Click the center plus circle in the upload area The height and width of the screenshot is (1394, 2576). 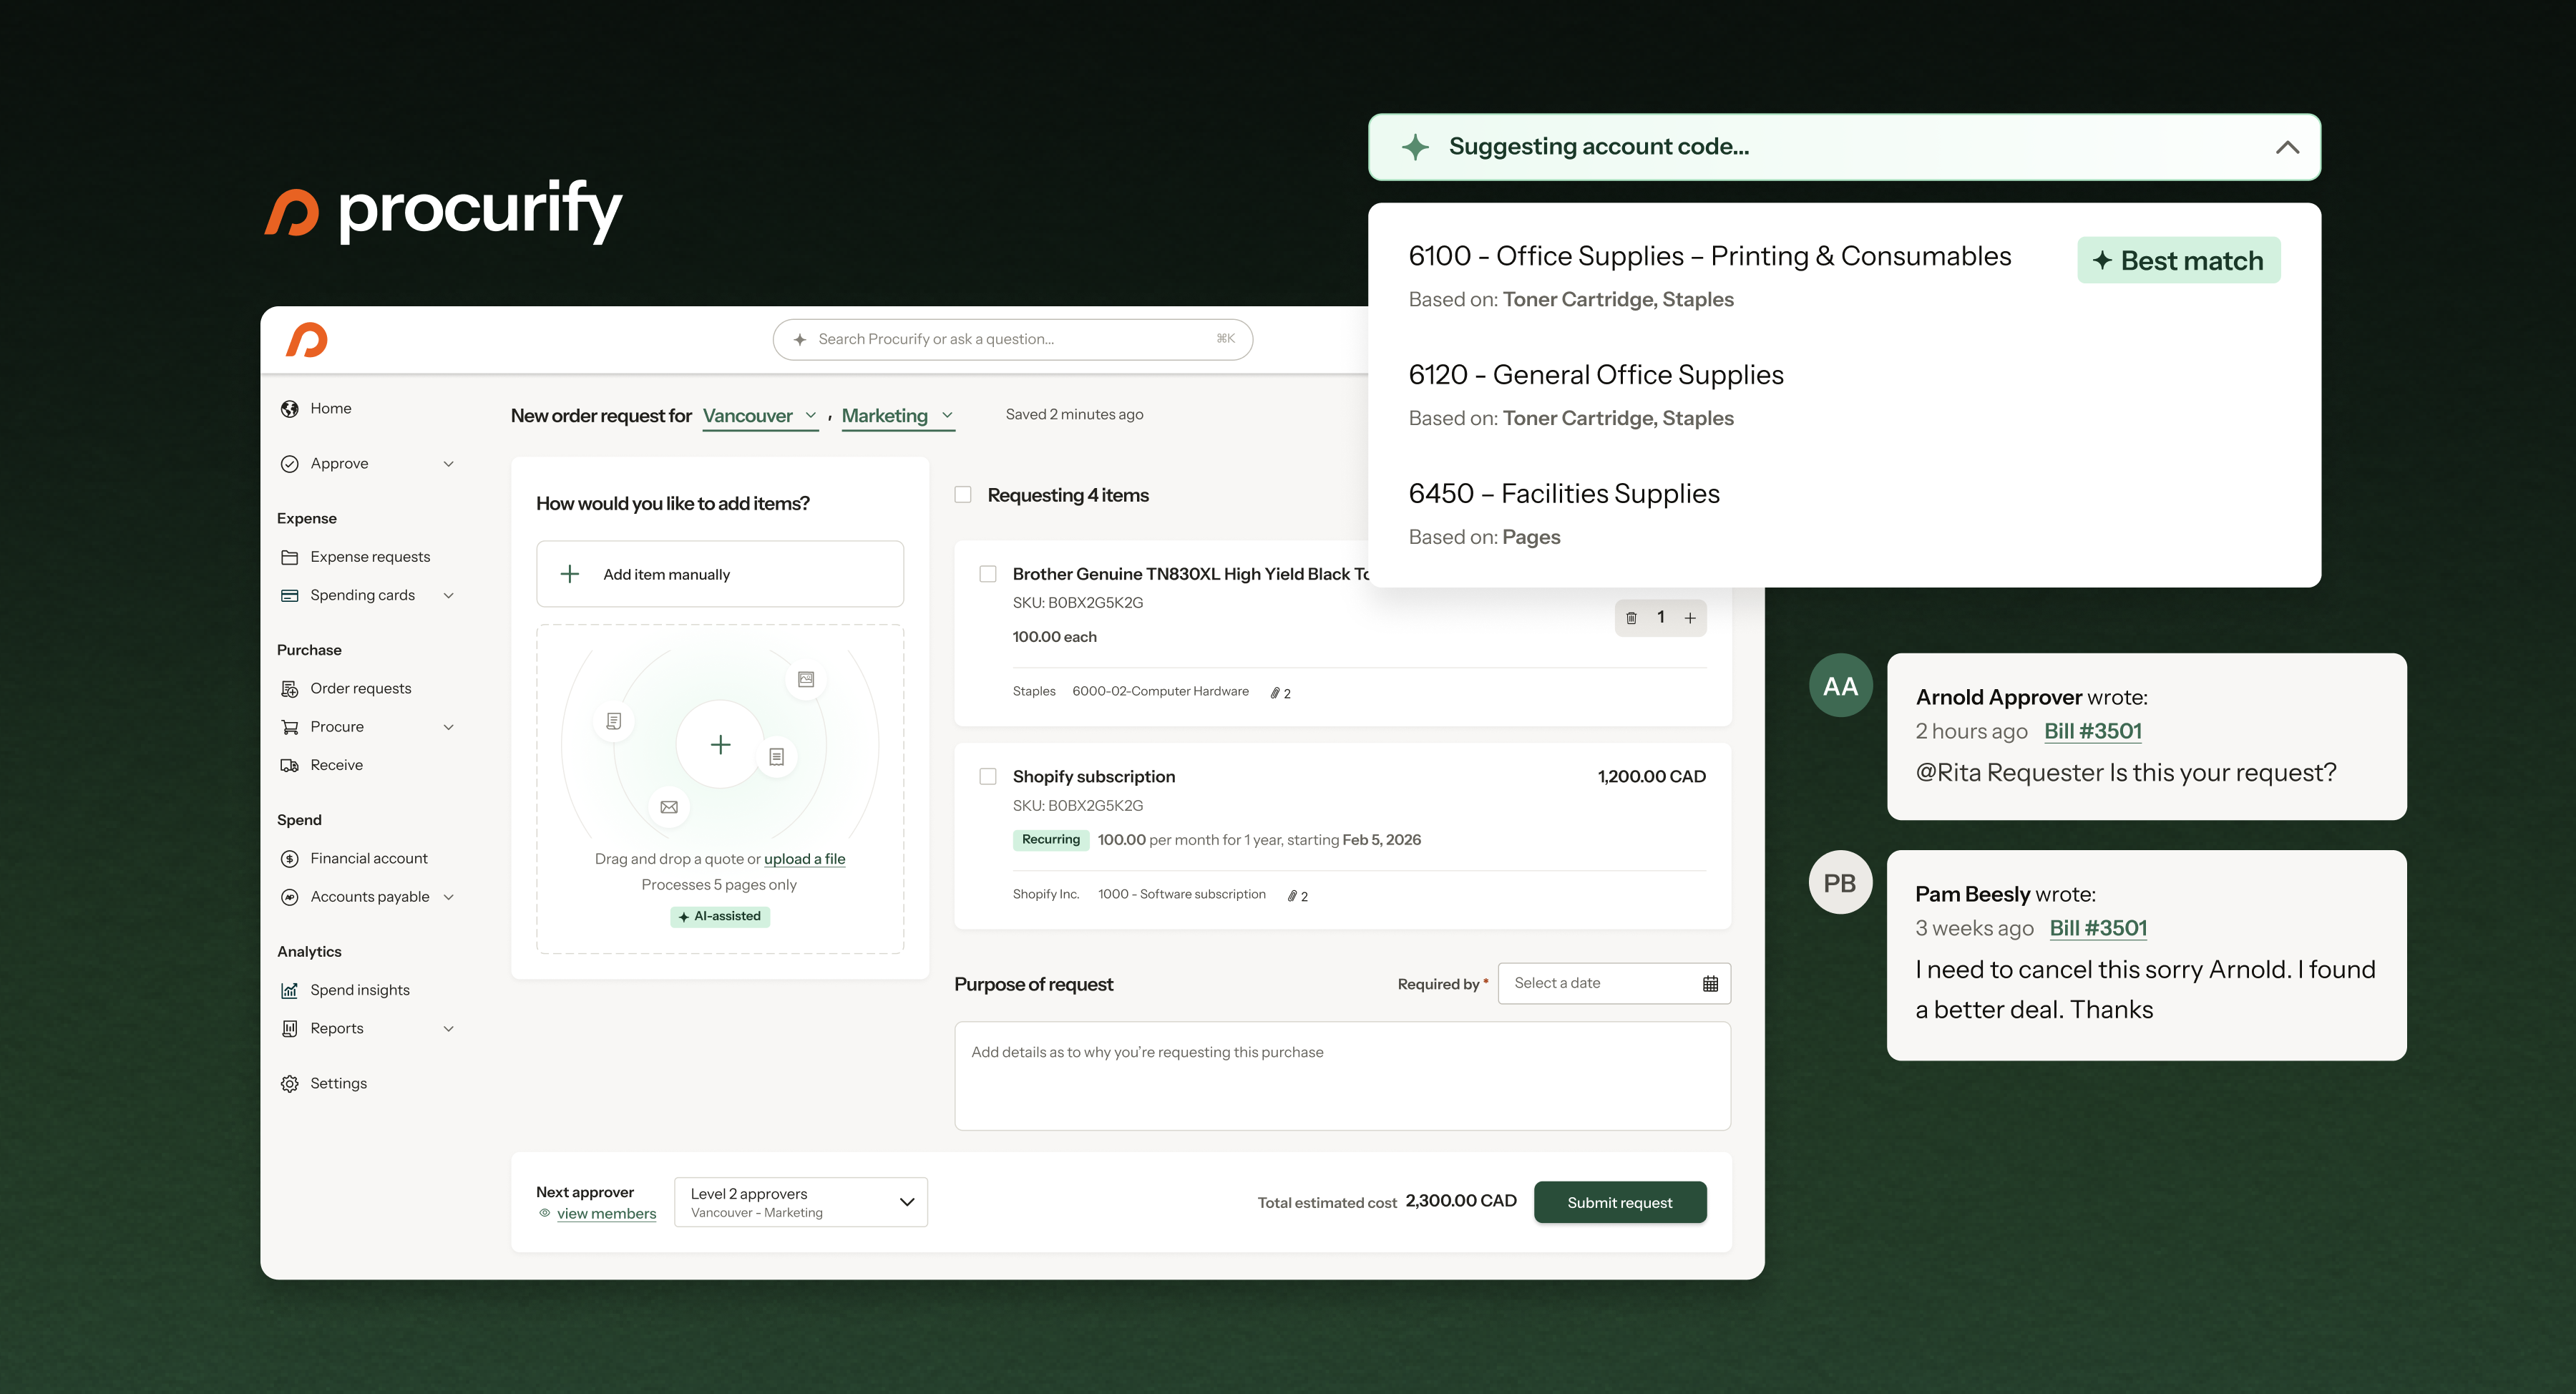point(720,744)
